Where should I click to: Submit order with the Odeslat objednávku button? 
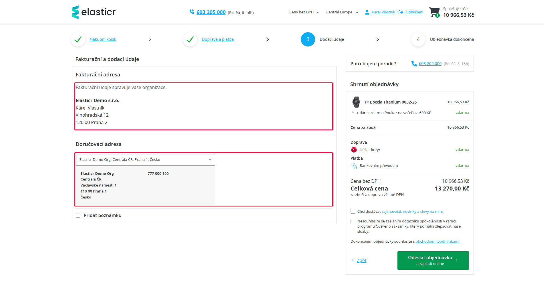pyautogui.click(x=433, y=260)
